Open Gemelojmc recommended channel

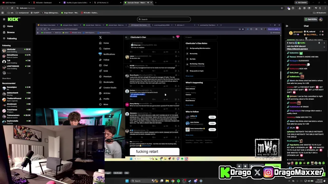click(16, 88)
